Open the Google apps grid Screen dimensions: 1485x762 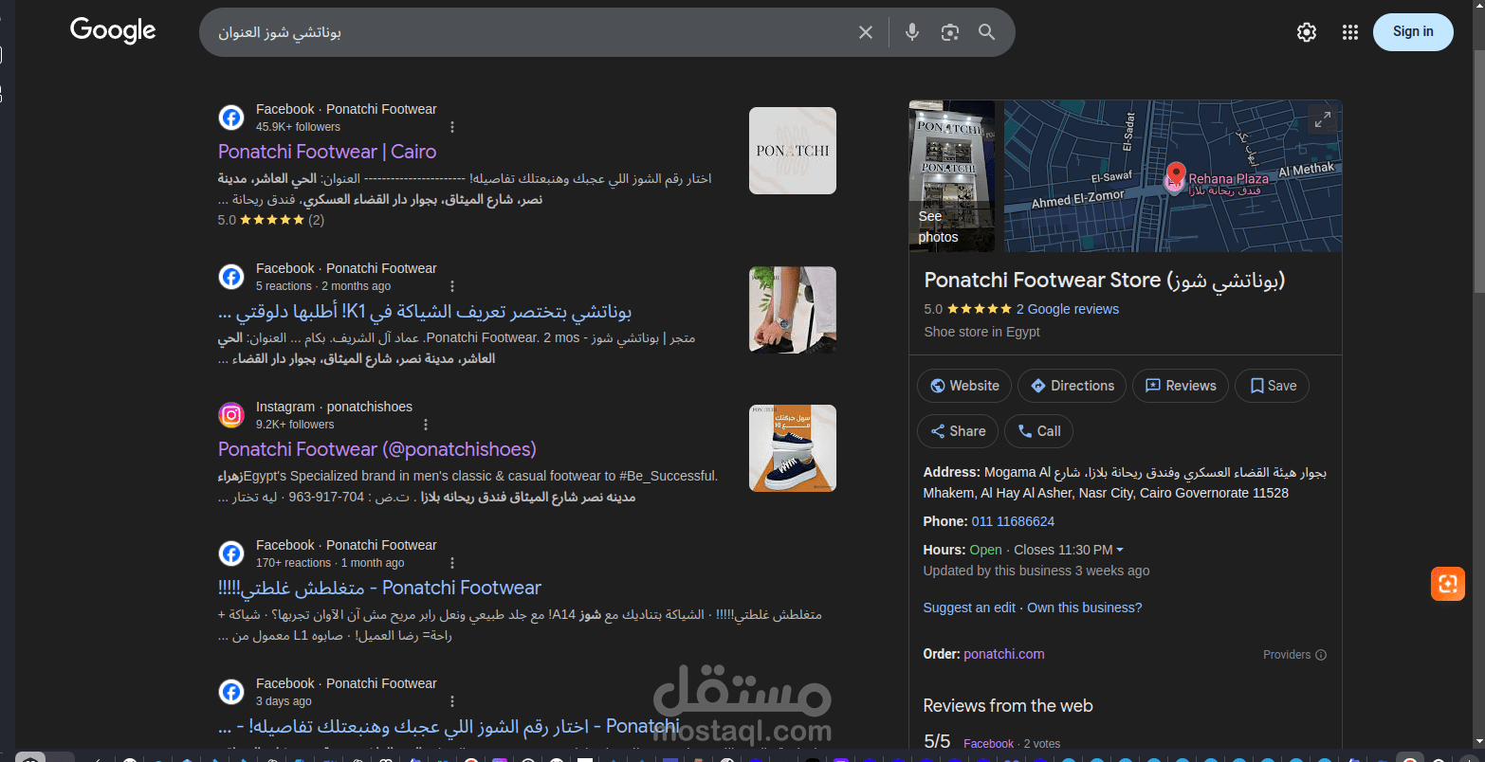[1350, 32]
